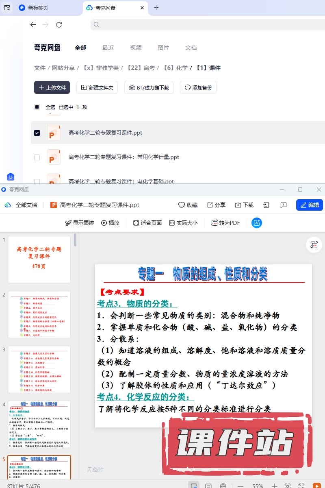Viewport: 325px width, 488px height.
Task: Click the blue 编辑 button
Action: [x=310, y=205]
